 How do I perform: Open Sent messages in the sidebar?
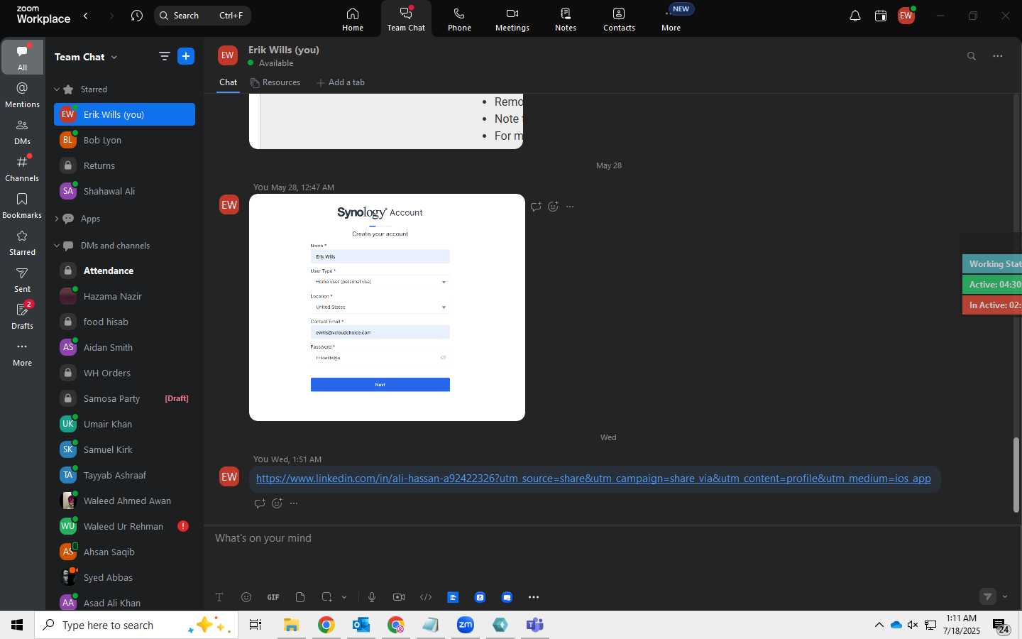(22, 279)
